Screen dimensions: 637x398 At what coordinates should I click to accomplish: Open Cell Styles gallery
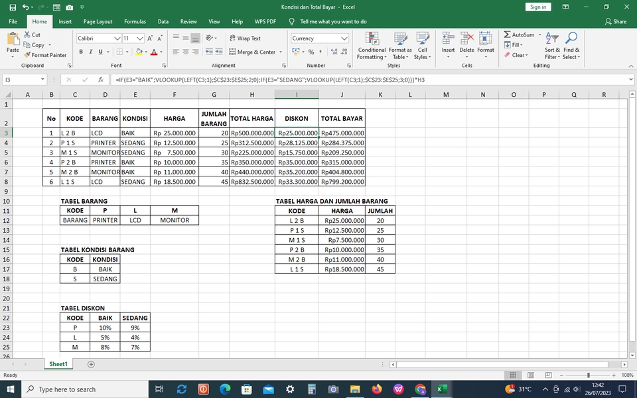[x=422, y=46]
